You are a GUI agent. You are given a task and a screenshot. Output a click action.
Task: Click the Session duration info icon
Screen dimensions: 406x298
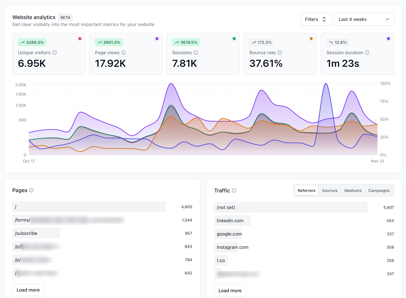click(367, 53)
